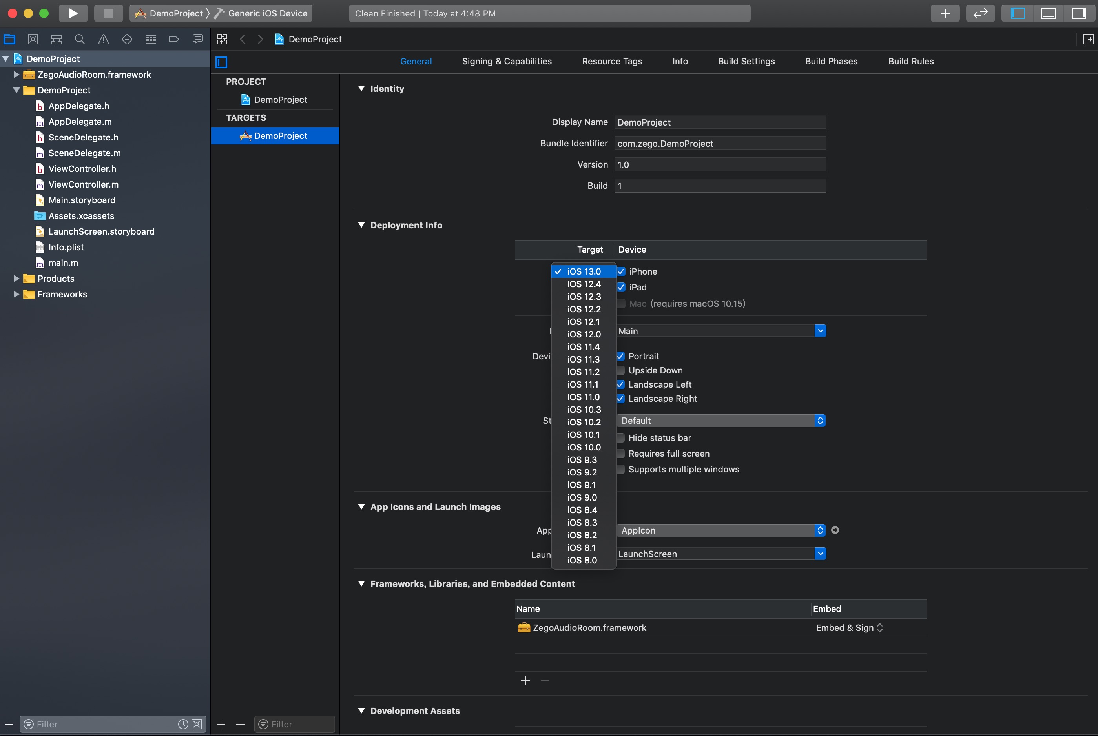Open the related items grid menu
Viewport: 1098px width, 736px height.
click(222, 39)
